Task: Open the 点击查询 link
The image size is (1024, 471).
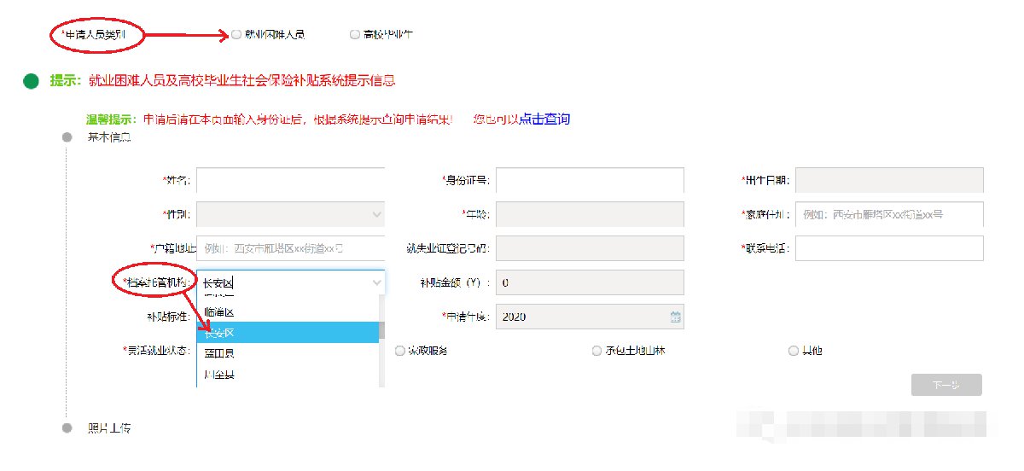Action: [x=544, y=119]
